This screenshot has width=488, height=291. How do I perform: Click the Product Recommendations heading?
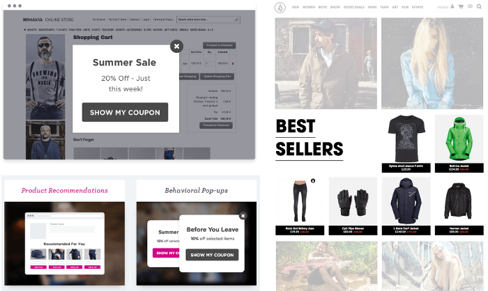[64, 190]
